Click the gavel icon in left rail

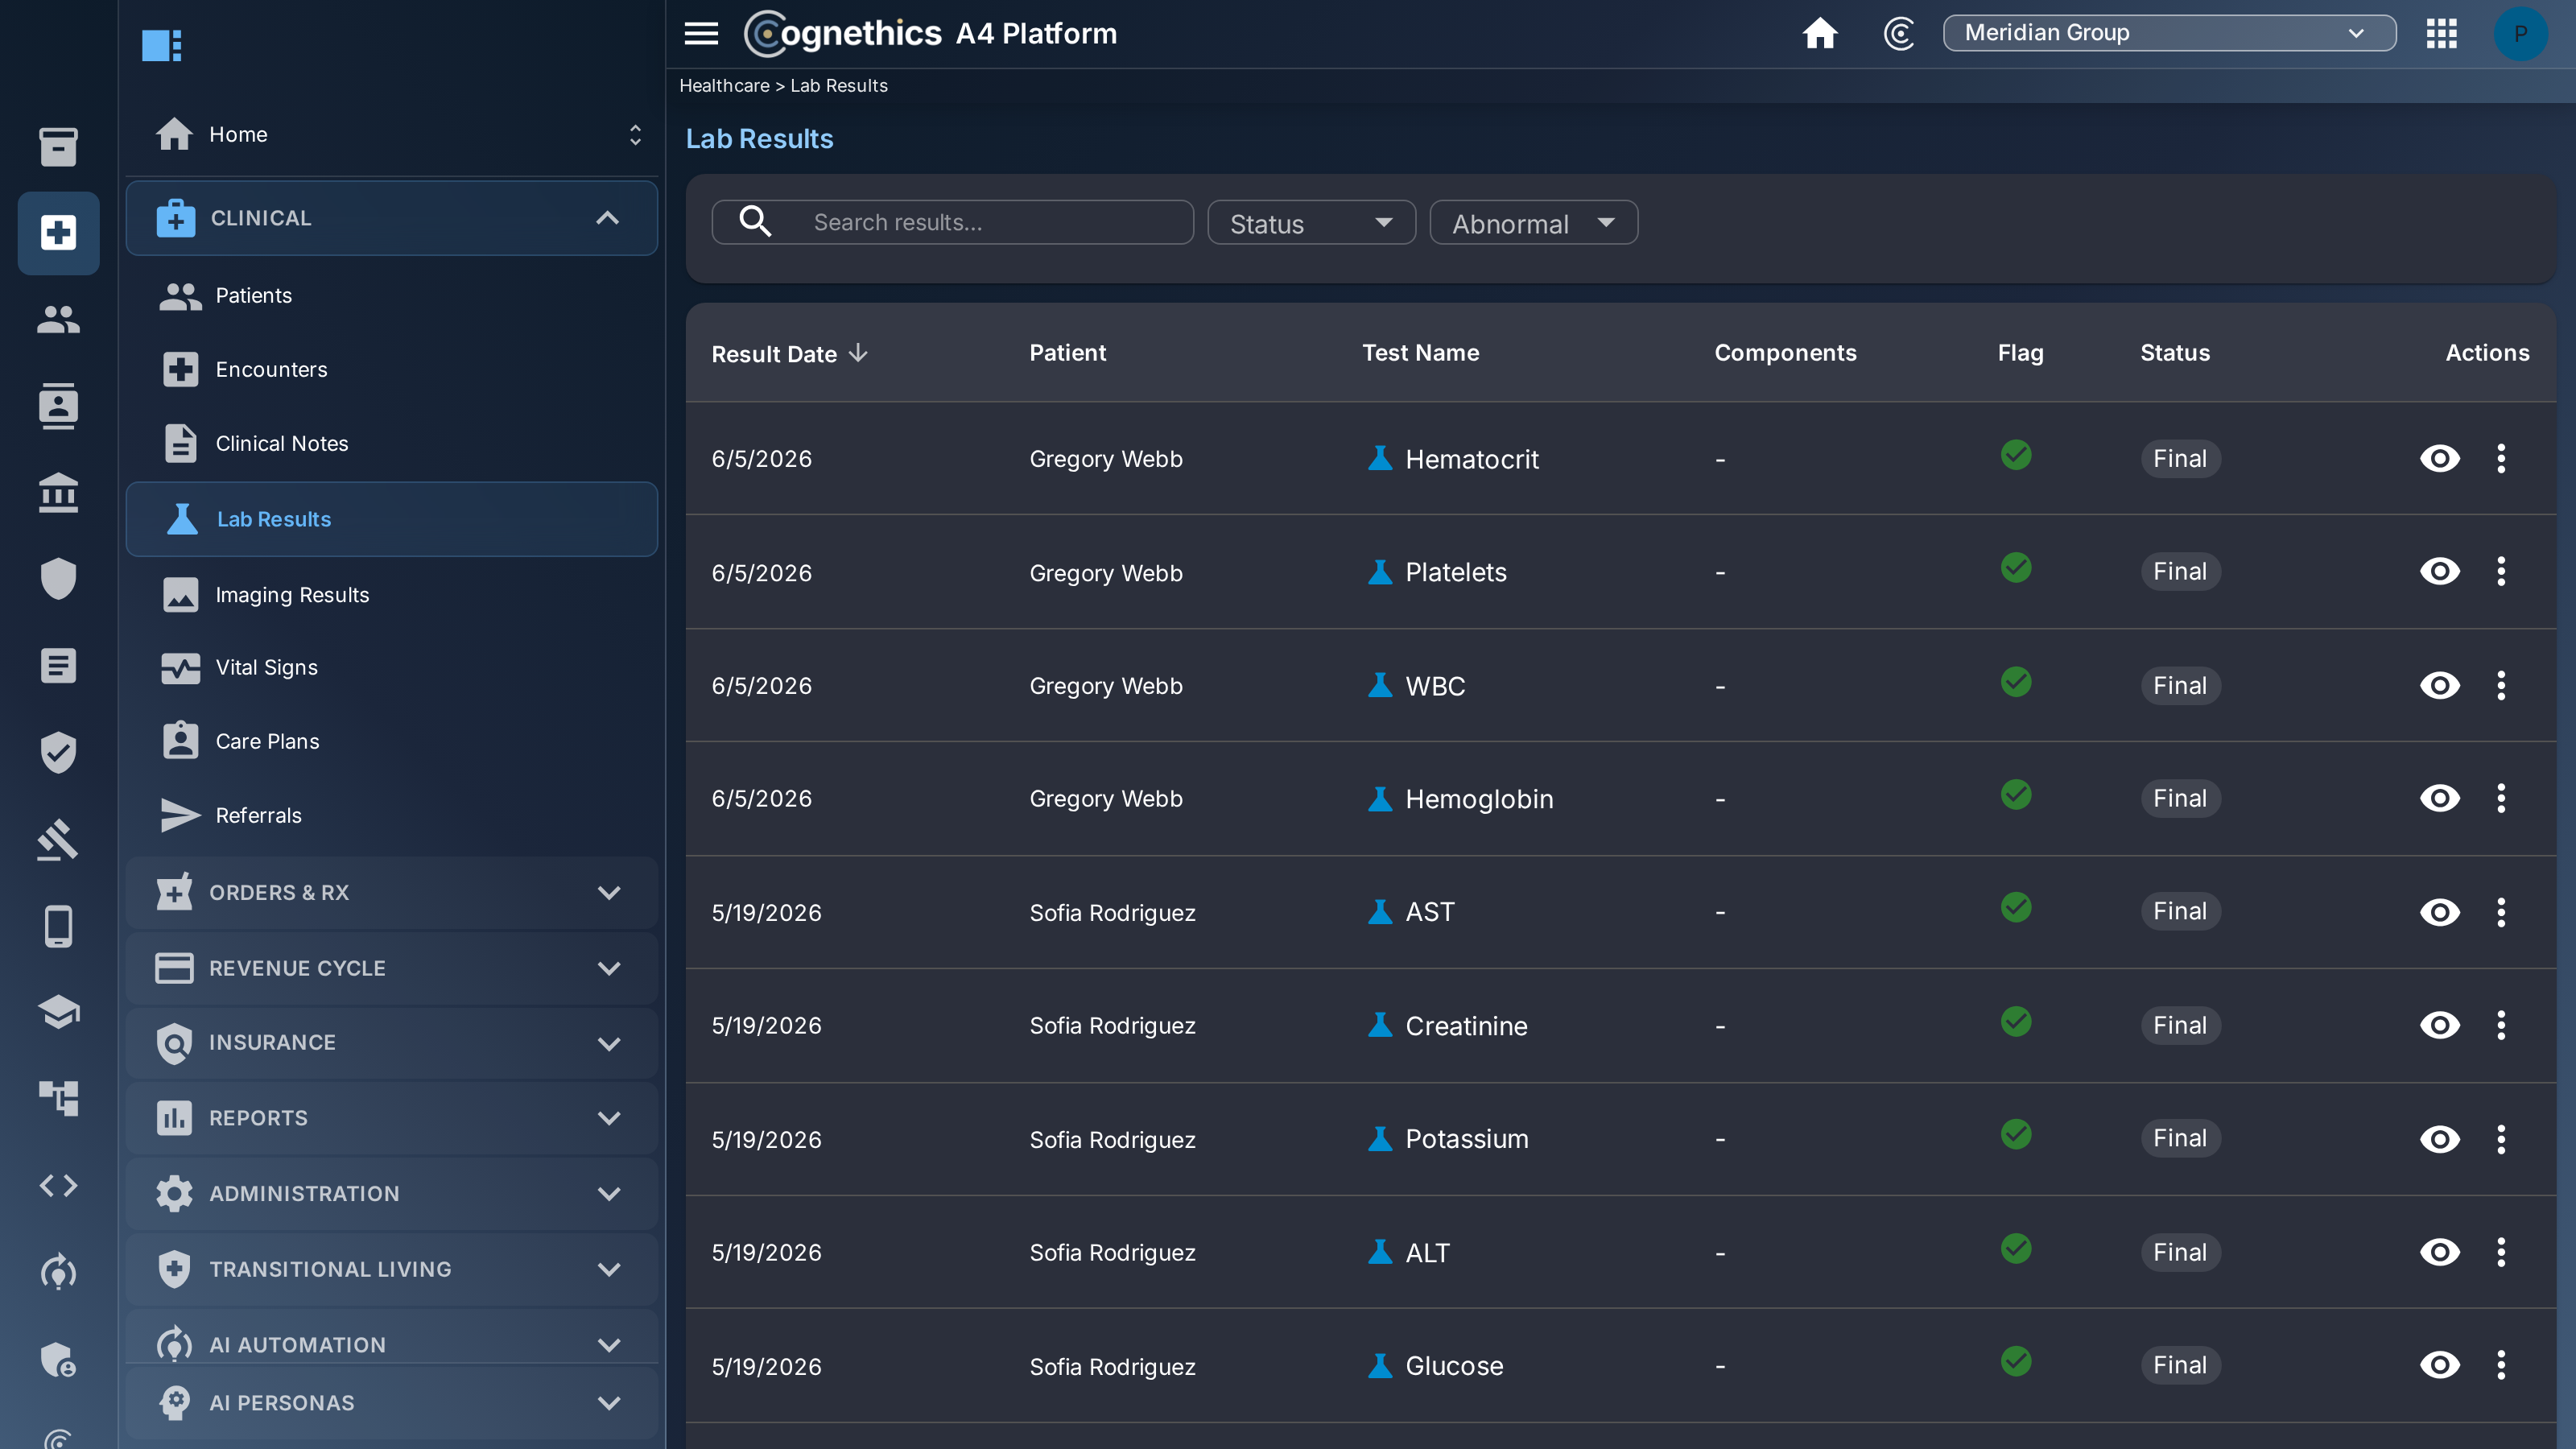[x=58, y=840]
